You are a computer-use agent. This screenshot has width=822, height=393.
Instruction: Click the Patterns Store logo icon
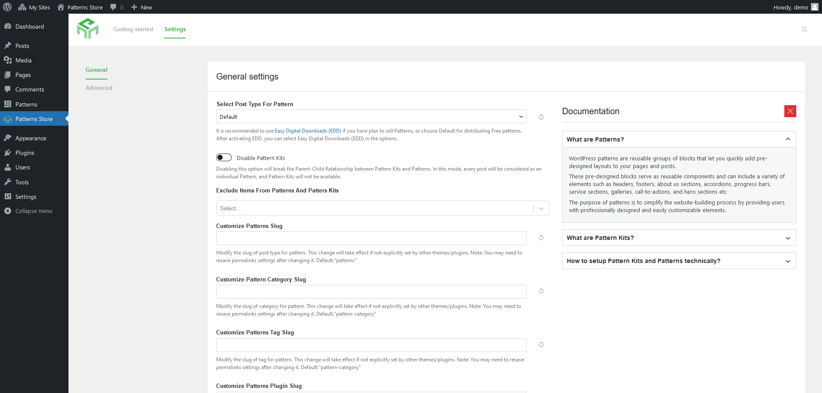point(88,29)
